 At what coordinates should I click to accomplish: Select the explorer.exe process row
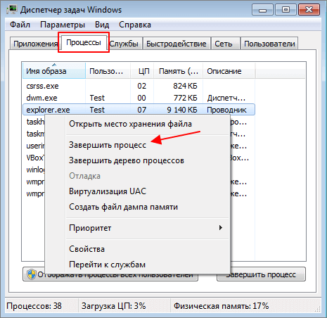(x=139, y=110)
